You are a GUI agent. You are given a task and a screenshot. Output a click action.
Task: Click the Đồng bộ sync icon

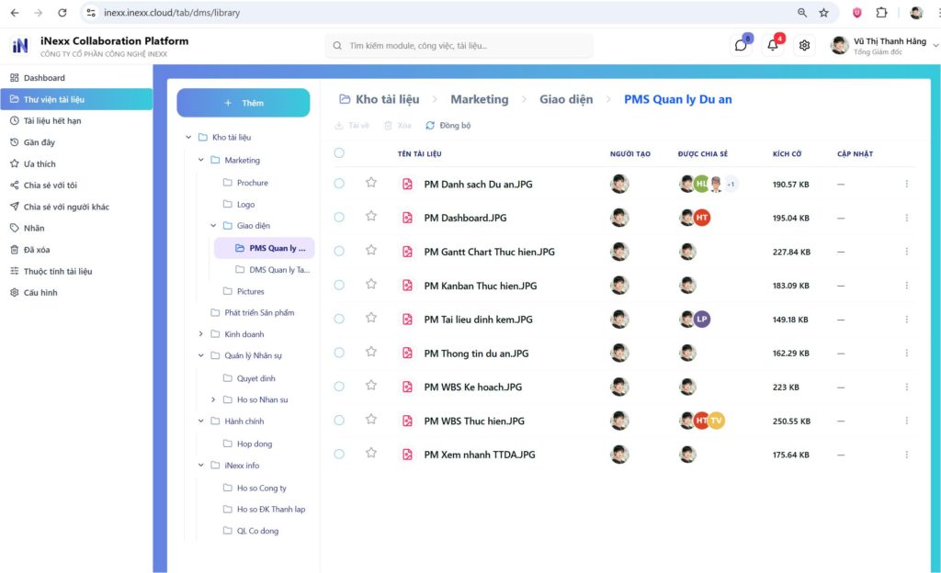click(x=430, y=126)
